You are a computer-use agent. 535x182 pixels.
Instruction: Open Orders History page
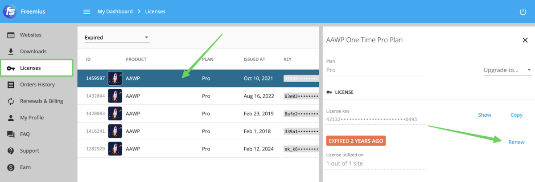pos(37,84)
